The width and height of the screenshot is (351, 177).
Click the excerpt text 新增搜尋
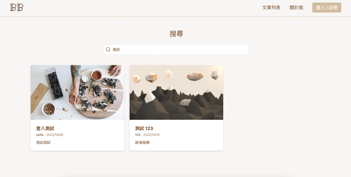point(142,142)
